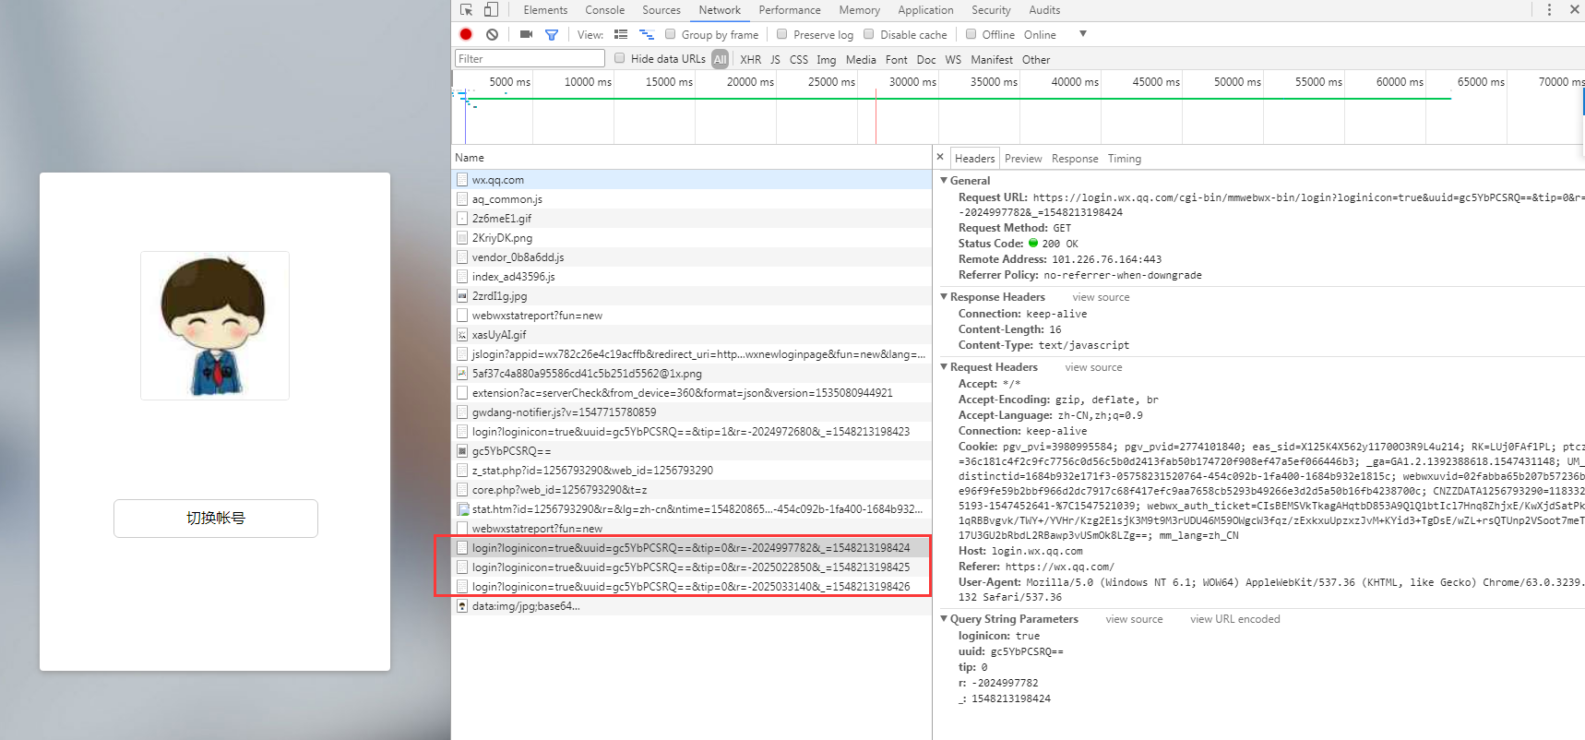Stop recording network log with the red button
Screen dimensions: 1585x740
[x=466, y=34]
